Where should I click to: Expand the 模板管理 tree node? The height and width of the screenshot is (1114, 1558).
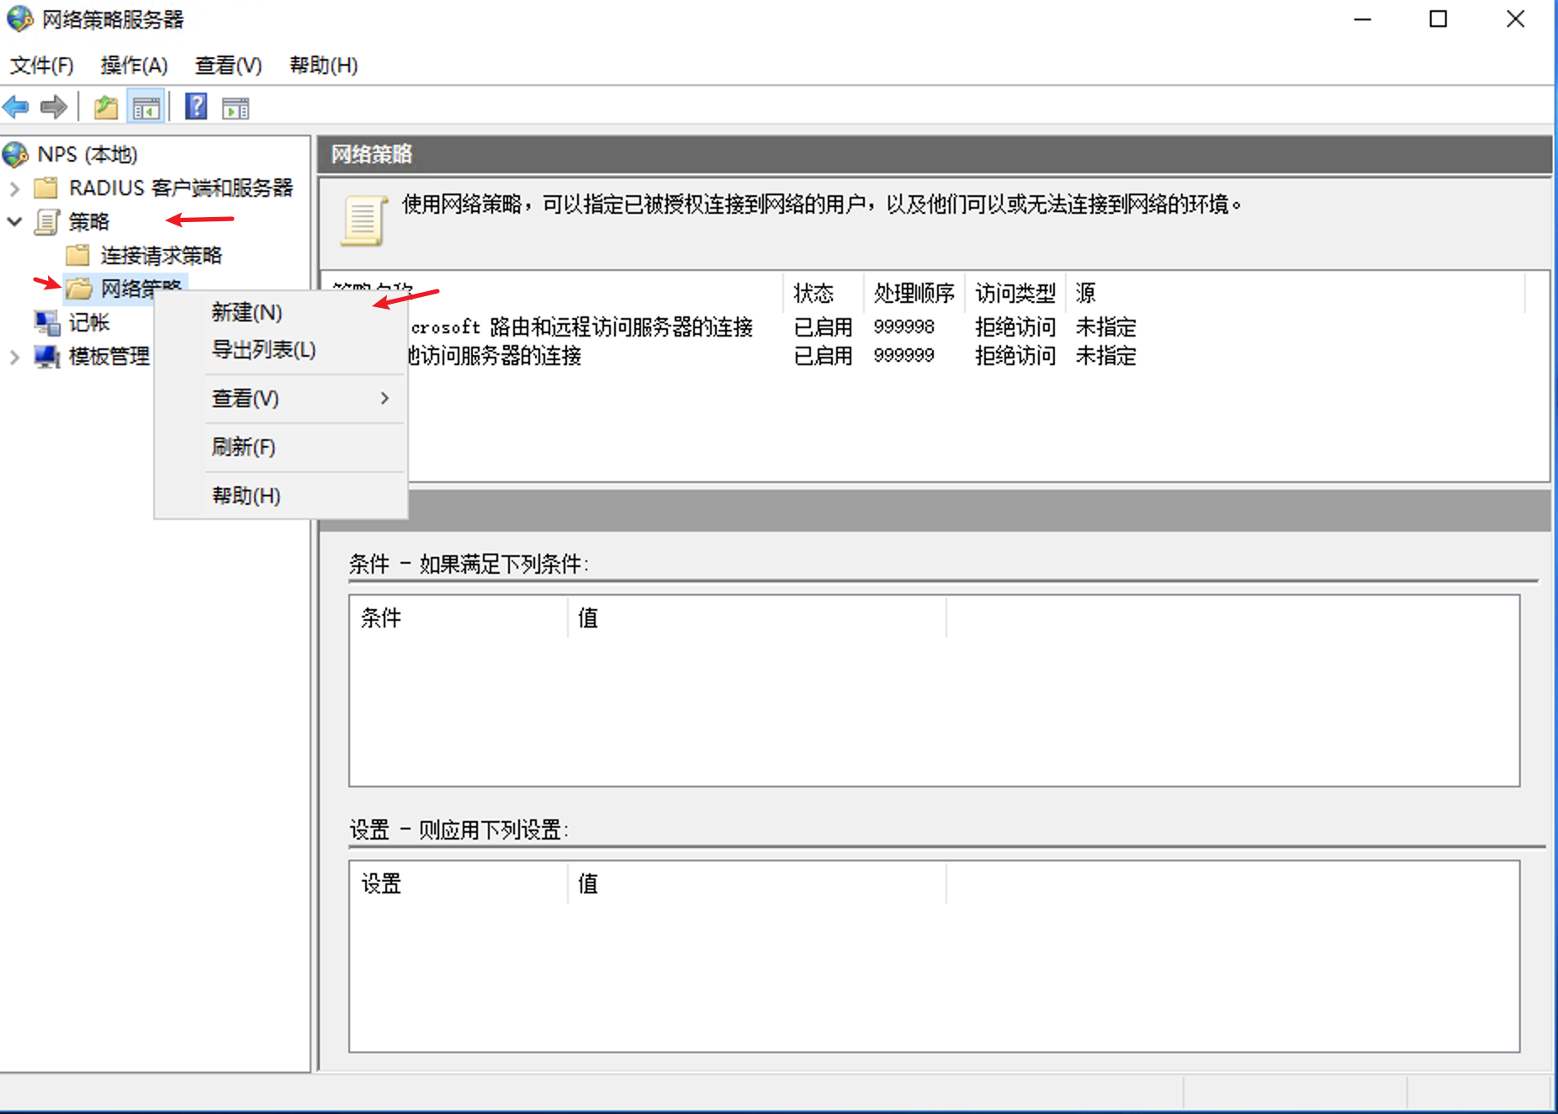click(x=13, y=356)
